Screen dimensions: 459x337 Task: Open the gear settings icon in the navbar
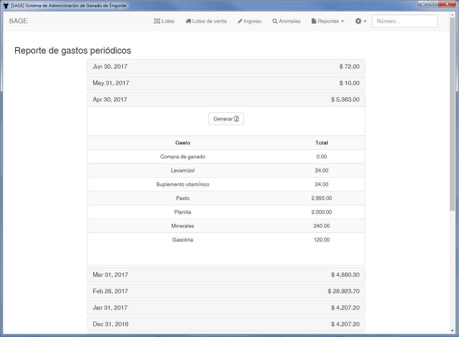(x=358, y=21)
